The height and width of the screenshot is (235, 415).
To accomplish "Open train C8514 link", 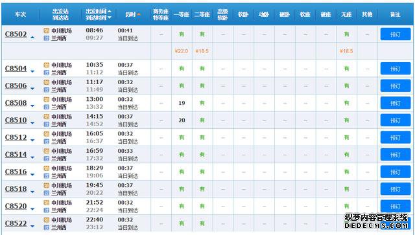I will [16, 154].
